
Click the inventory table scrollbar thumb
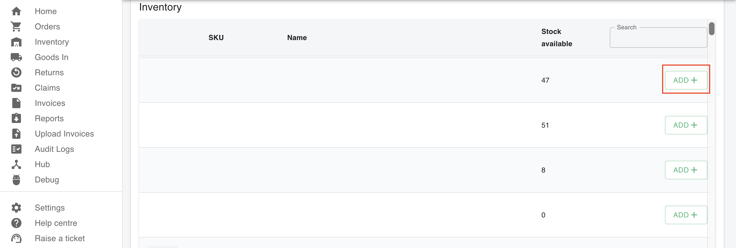click(711, 29)
